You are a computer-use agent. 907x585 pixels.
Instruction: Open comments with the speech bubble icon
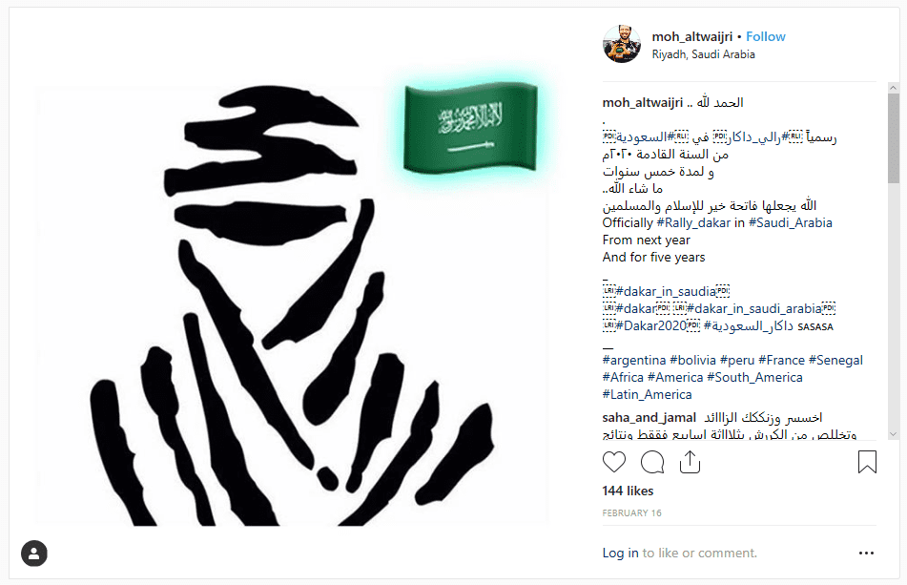point(652,462)
